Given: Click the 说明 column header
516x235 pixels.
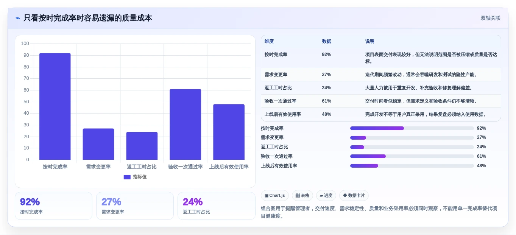Looking at the screenshot, I should coord(370,41).
